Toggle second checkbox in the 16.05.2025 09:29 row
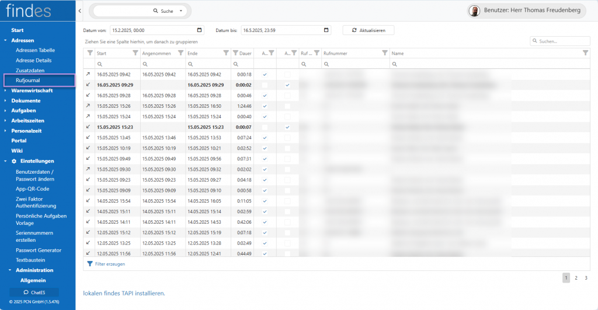The image size is (598, 310). [287, 85]
